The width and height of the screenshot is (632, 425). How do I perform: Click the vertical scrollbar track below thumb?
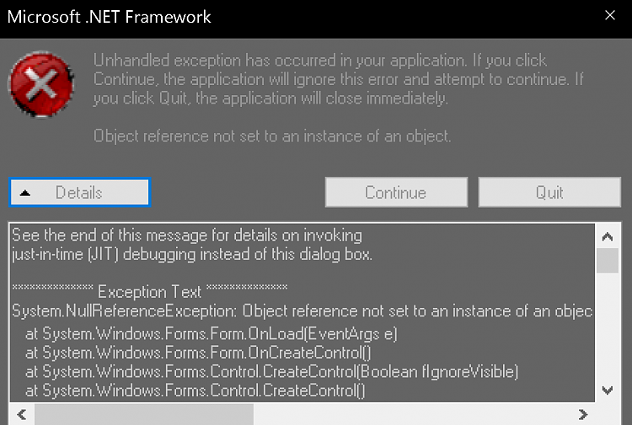click(608, 326)
